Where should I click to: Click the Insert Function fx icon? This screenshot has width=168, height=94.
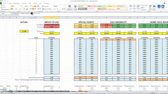[18, 14]
